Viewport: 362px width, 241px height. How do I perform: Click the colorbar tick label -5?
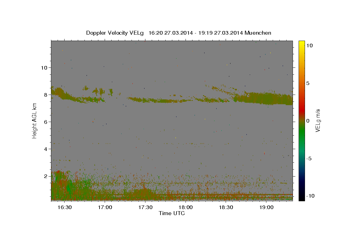(309, 158)
